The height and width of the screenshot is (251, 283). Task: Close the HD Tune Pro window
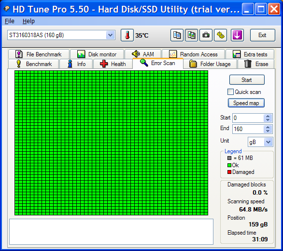click(x=274, y=9)
